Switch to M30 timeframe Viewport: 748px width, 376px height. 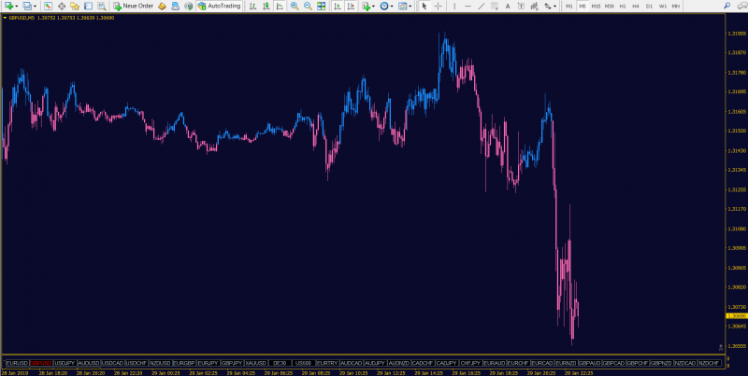pos(610,7)
